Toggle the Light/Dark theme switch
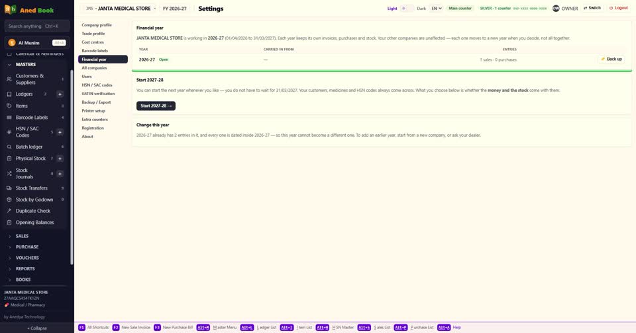 [x=407, y=8]
